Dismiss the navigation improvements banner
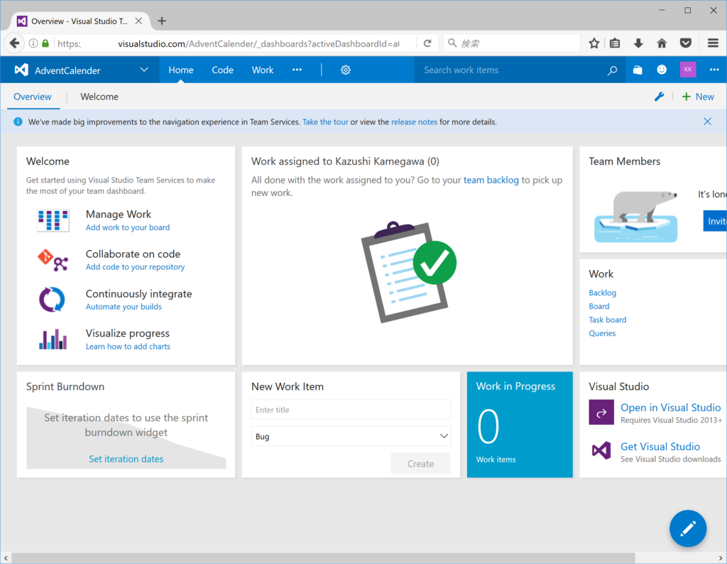The image size is (727, 564). [707, 121]
